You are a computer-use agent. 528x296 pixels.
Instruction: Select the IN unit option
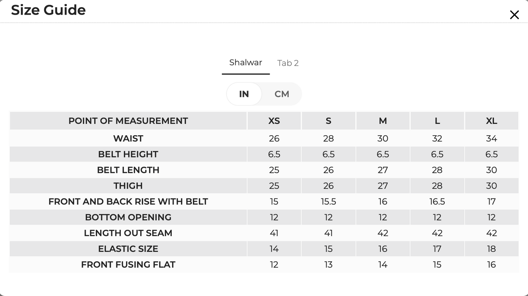(x=244, y=94)
